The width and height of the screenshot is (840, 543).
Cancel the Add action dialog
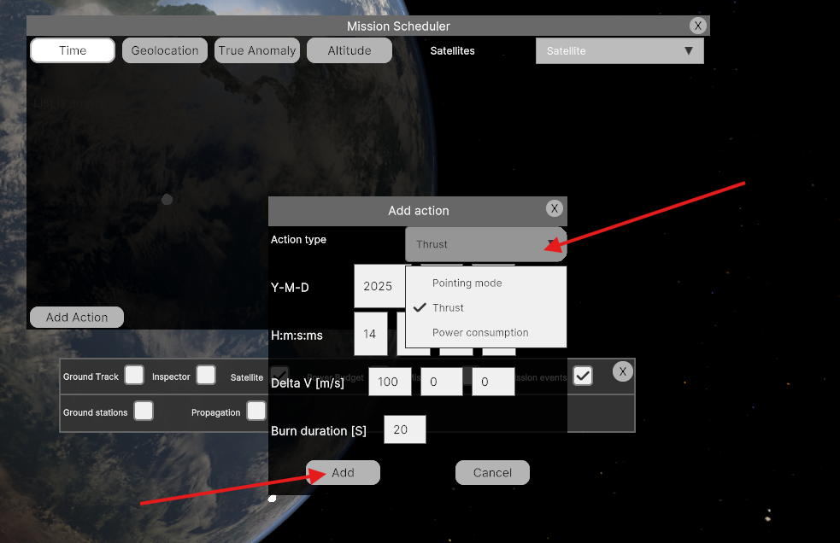[492, 472]
